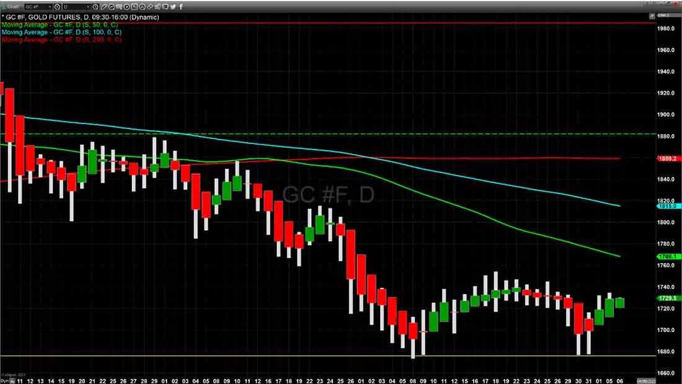
Task: Click the symbol lookup icon beside GC #F
Action: 57,7
